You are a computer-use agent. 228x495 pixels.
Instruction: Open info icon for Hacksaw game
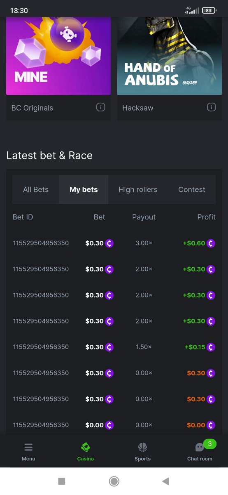click(211, 107)
